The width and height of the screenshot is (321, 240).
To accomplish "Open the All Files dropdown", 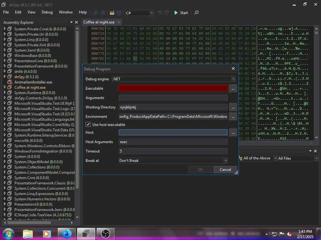I will click(x=317, y=158).
